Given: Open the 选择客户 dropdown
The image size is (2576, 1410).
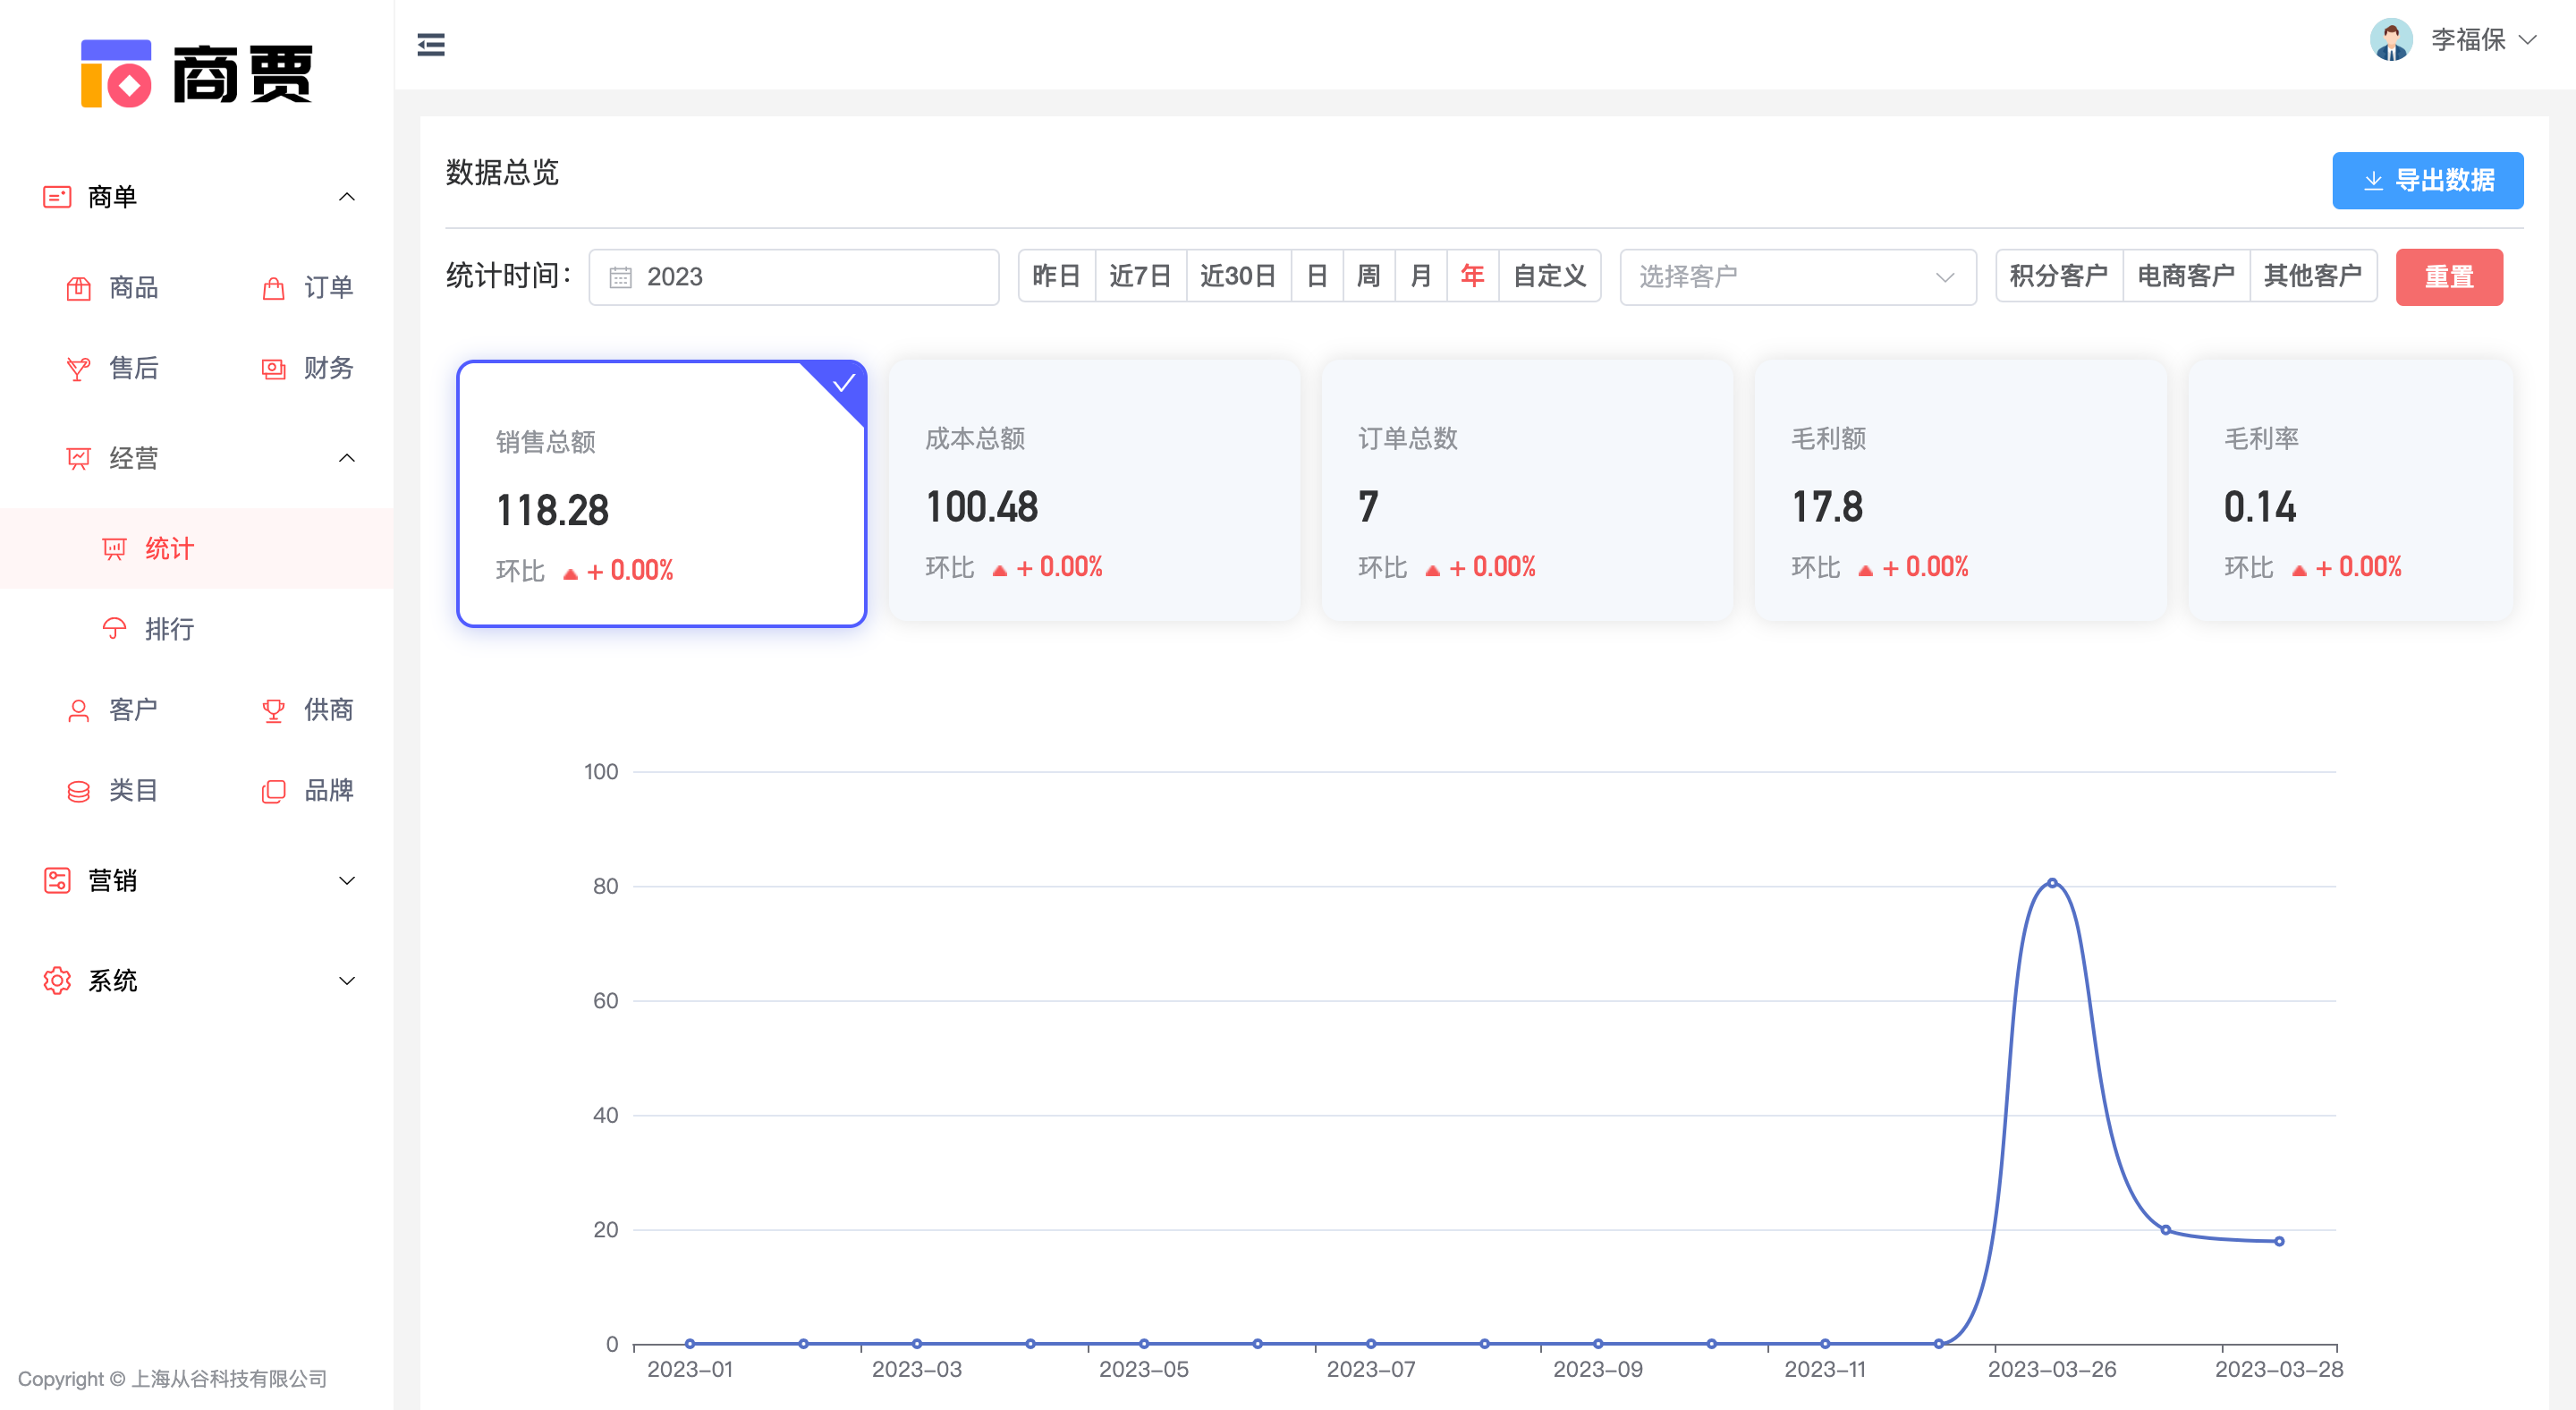Looking at the screenshot, I should pos(1797,277).
